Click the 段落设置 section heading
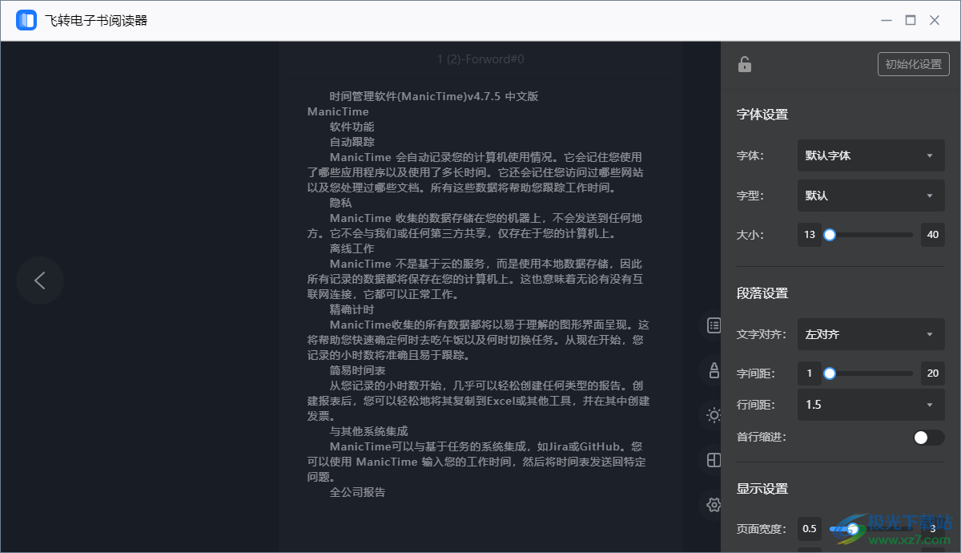The width and height of the screenshot is (961, 553). (762, 293)
